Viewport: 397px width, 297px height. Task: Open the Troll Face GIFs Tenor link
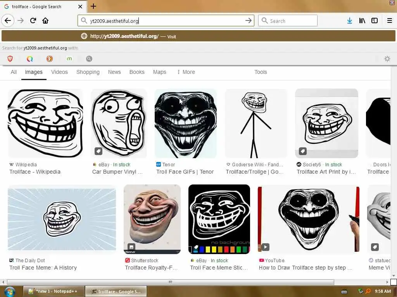pos(185,172)
